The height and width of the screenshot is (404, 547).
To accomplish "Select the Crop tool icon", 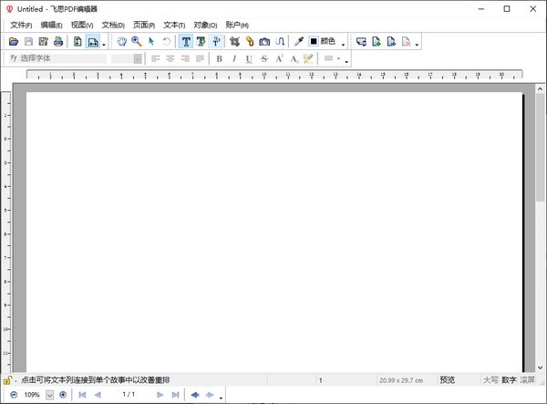I will click(234, 42).
